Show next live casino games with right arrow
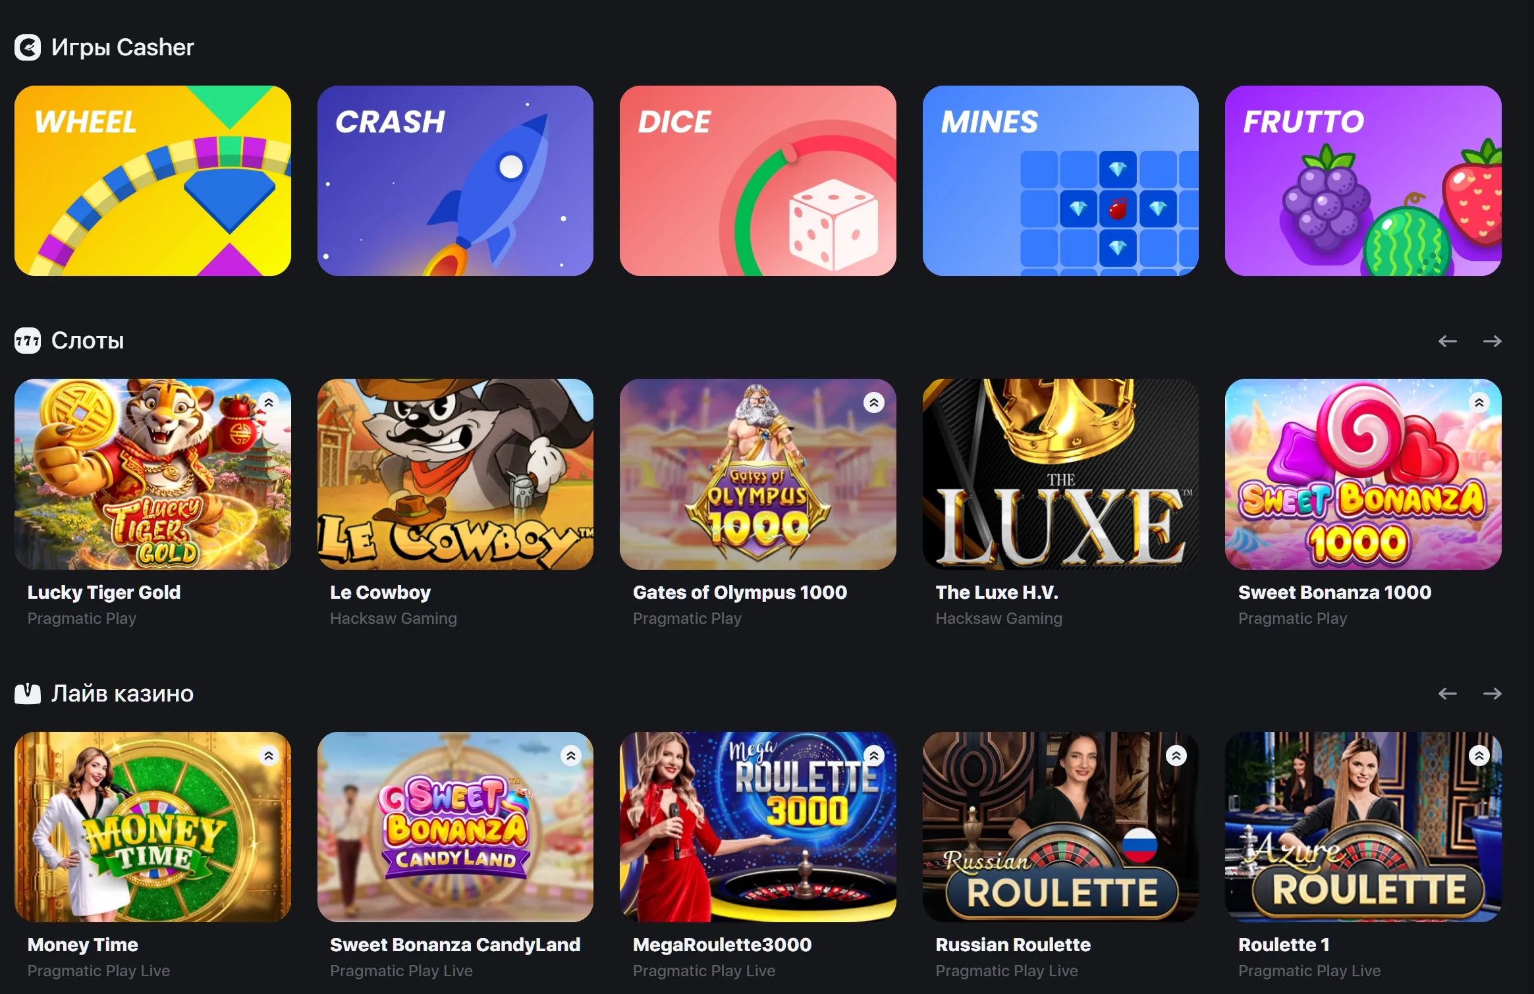Image resolution: width=1534 pixels, height=994 pixels. (1492, 693)
